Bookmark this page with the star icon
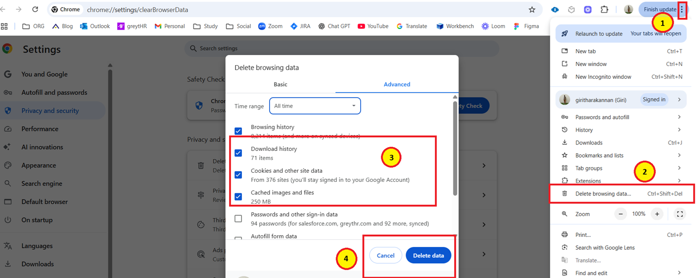The width and height of the screenshot is (700, 278). click(531, 10)
